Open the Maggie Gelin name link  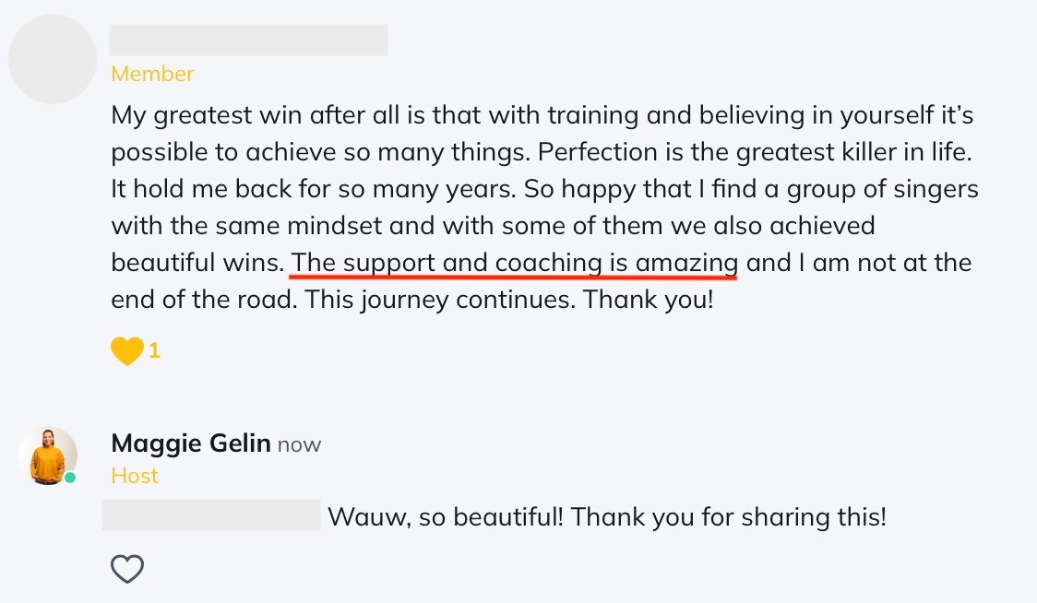click(191, 443)
